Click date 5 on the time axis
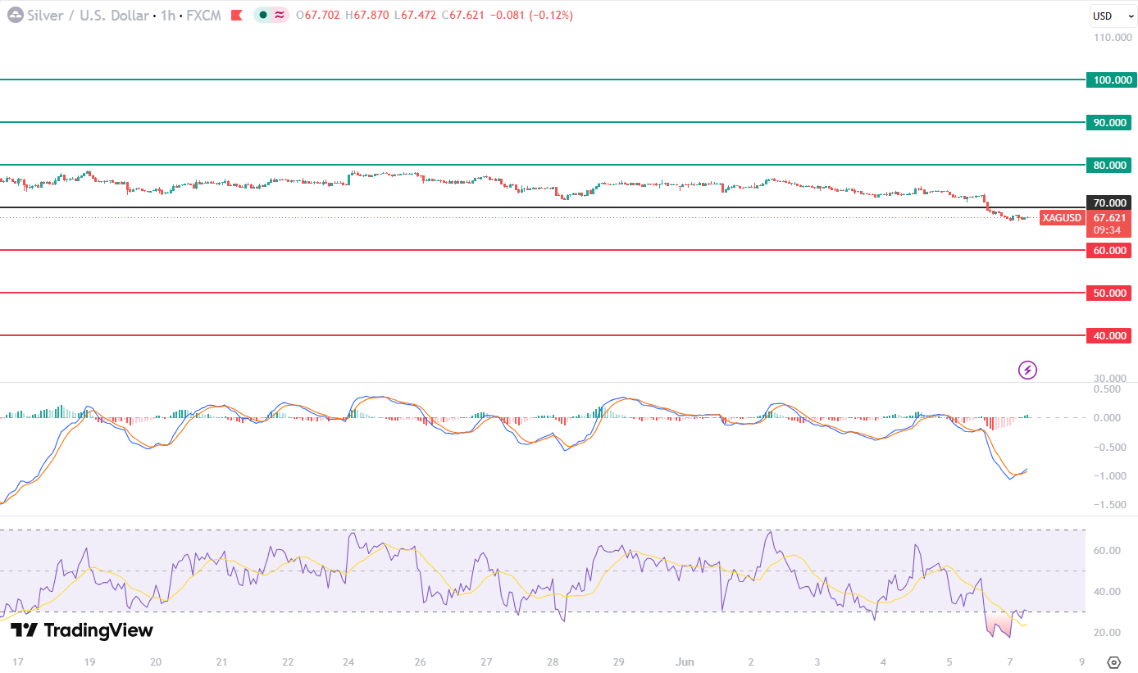 pyautogui.click(x=949, y=662)
